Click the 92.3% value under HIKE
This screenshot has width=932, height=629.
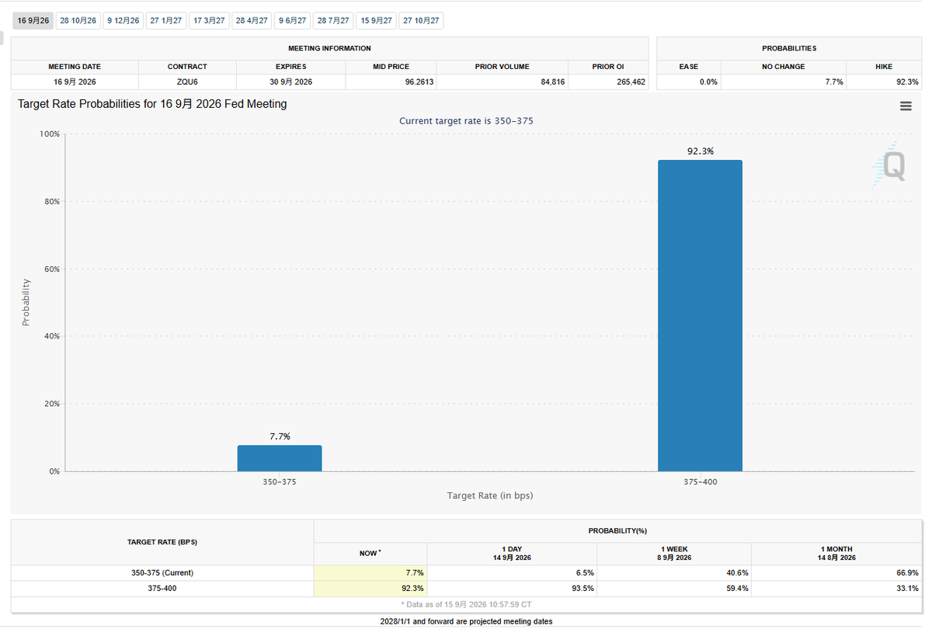[907, 82]
